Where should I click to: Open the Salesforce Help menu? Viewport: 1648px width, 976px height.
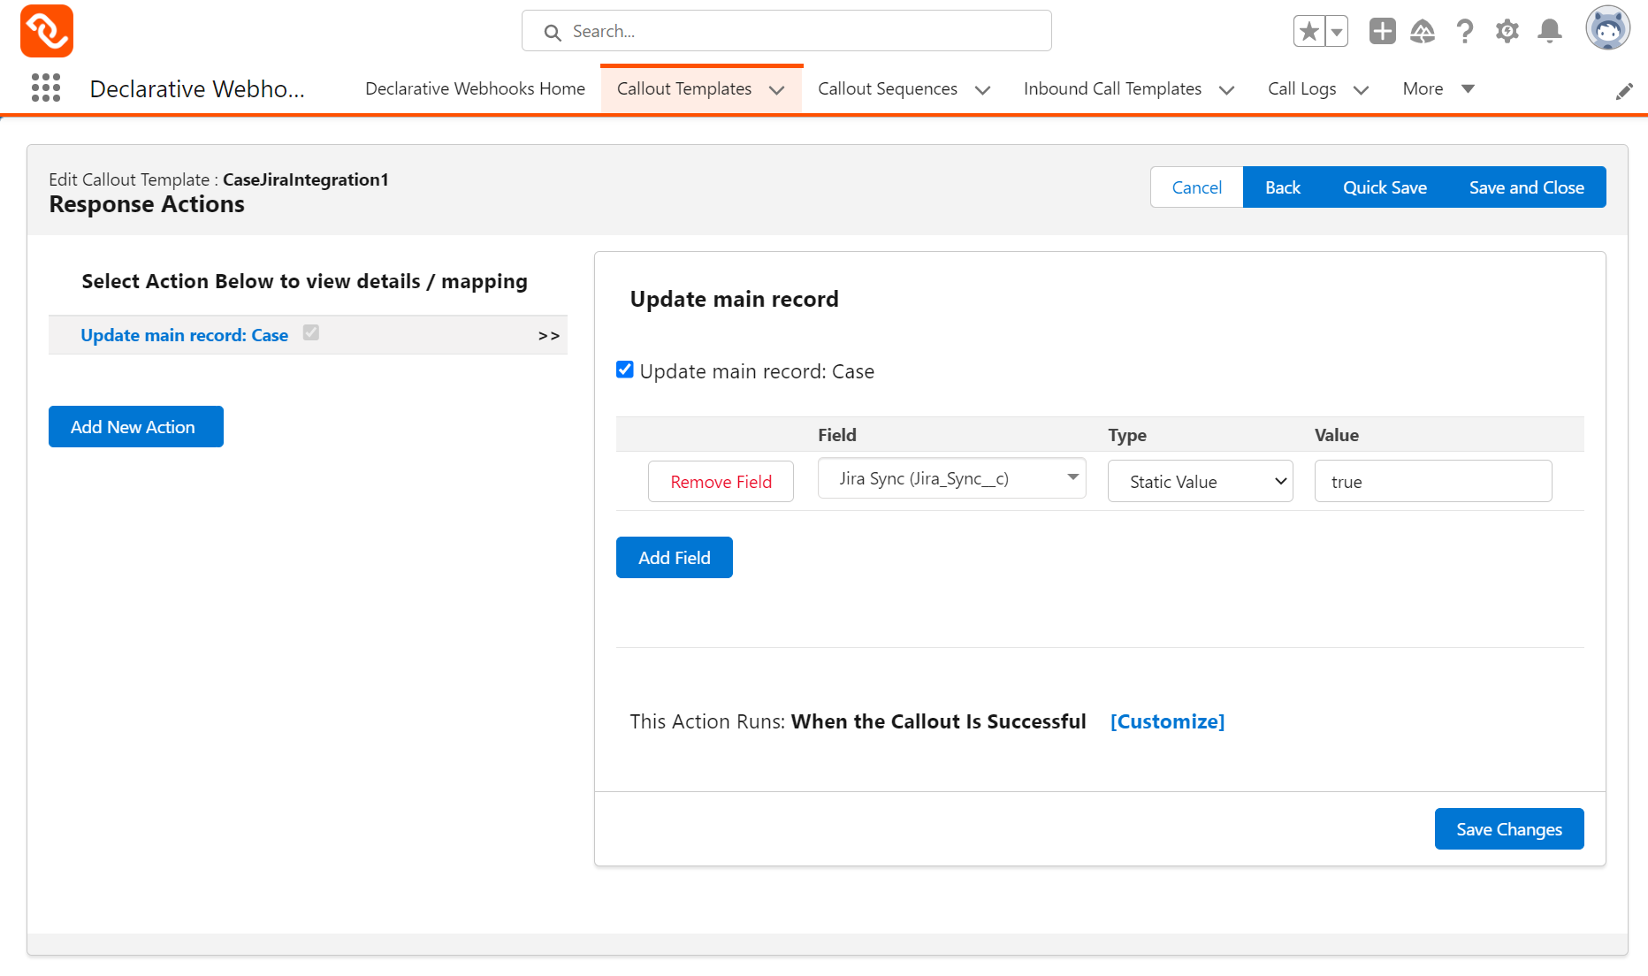pyautogui.click(x=1465, y=30)
